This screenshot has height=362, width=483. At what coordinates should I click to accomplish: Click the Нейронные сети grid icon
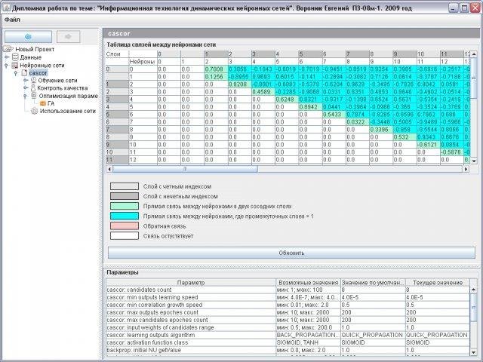[15, 66]
